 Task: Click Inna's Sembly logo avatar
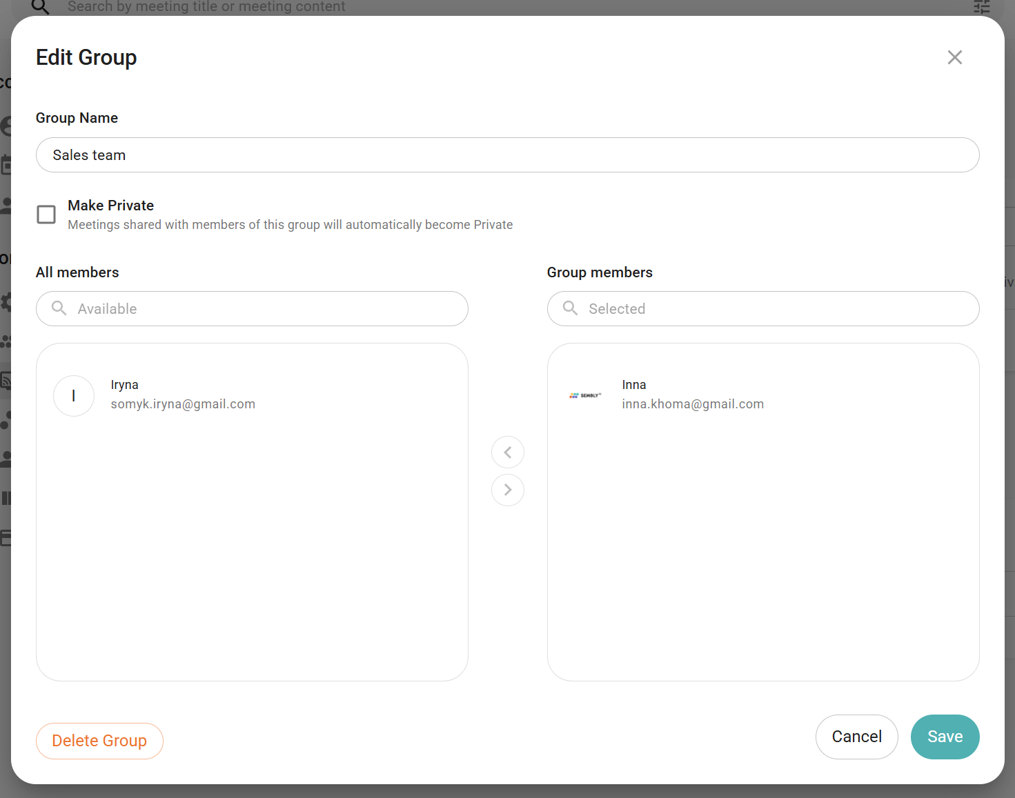click(x=585, y=396)
